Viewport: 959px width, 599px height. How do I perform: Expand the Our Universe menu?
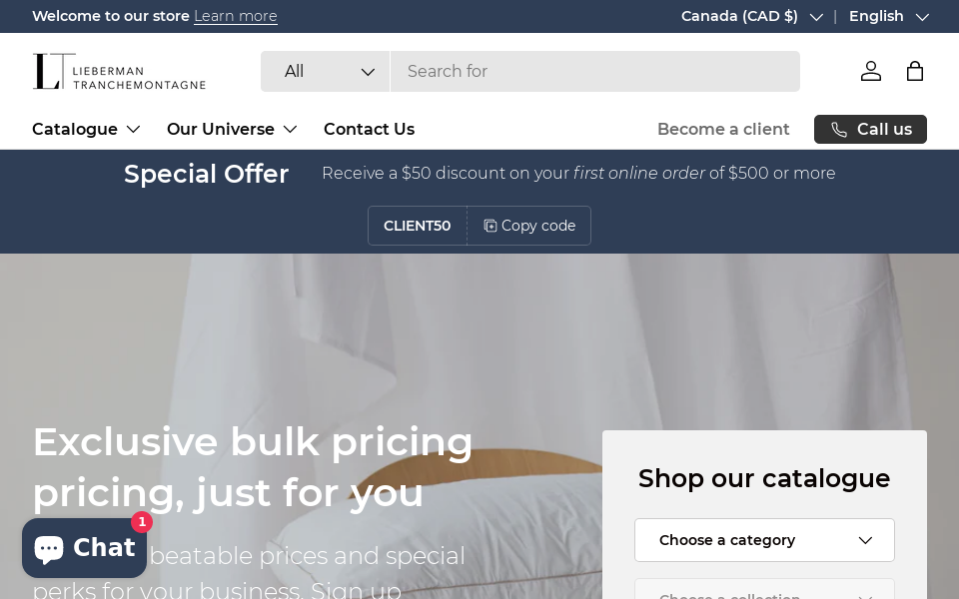232,130
